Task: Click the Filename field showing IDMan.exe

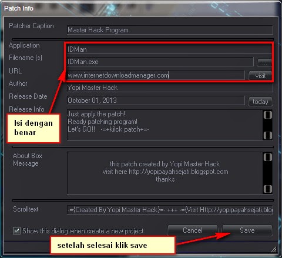Action: [x=160, y=62]
